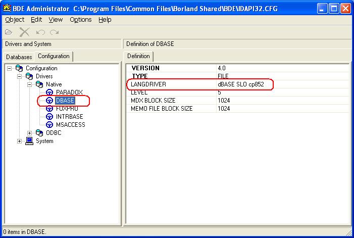354x238 pixels.
Task: Select INTRBASE driver in tree
Action: pos(69,117)
